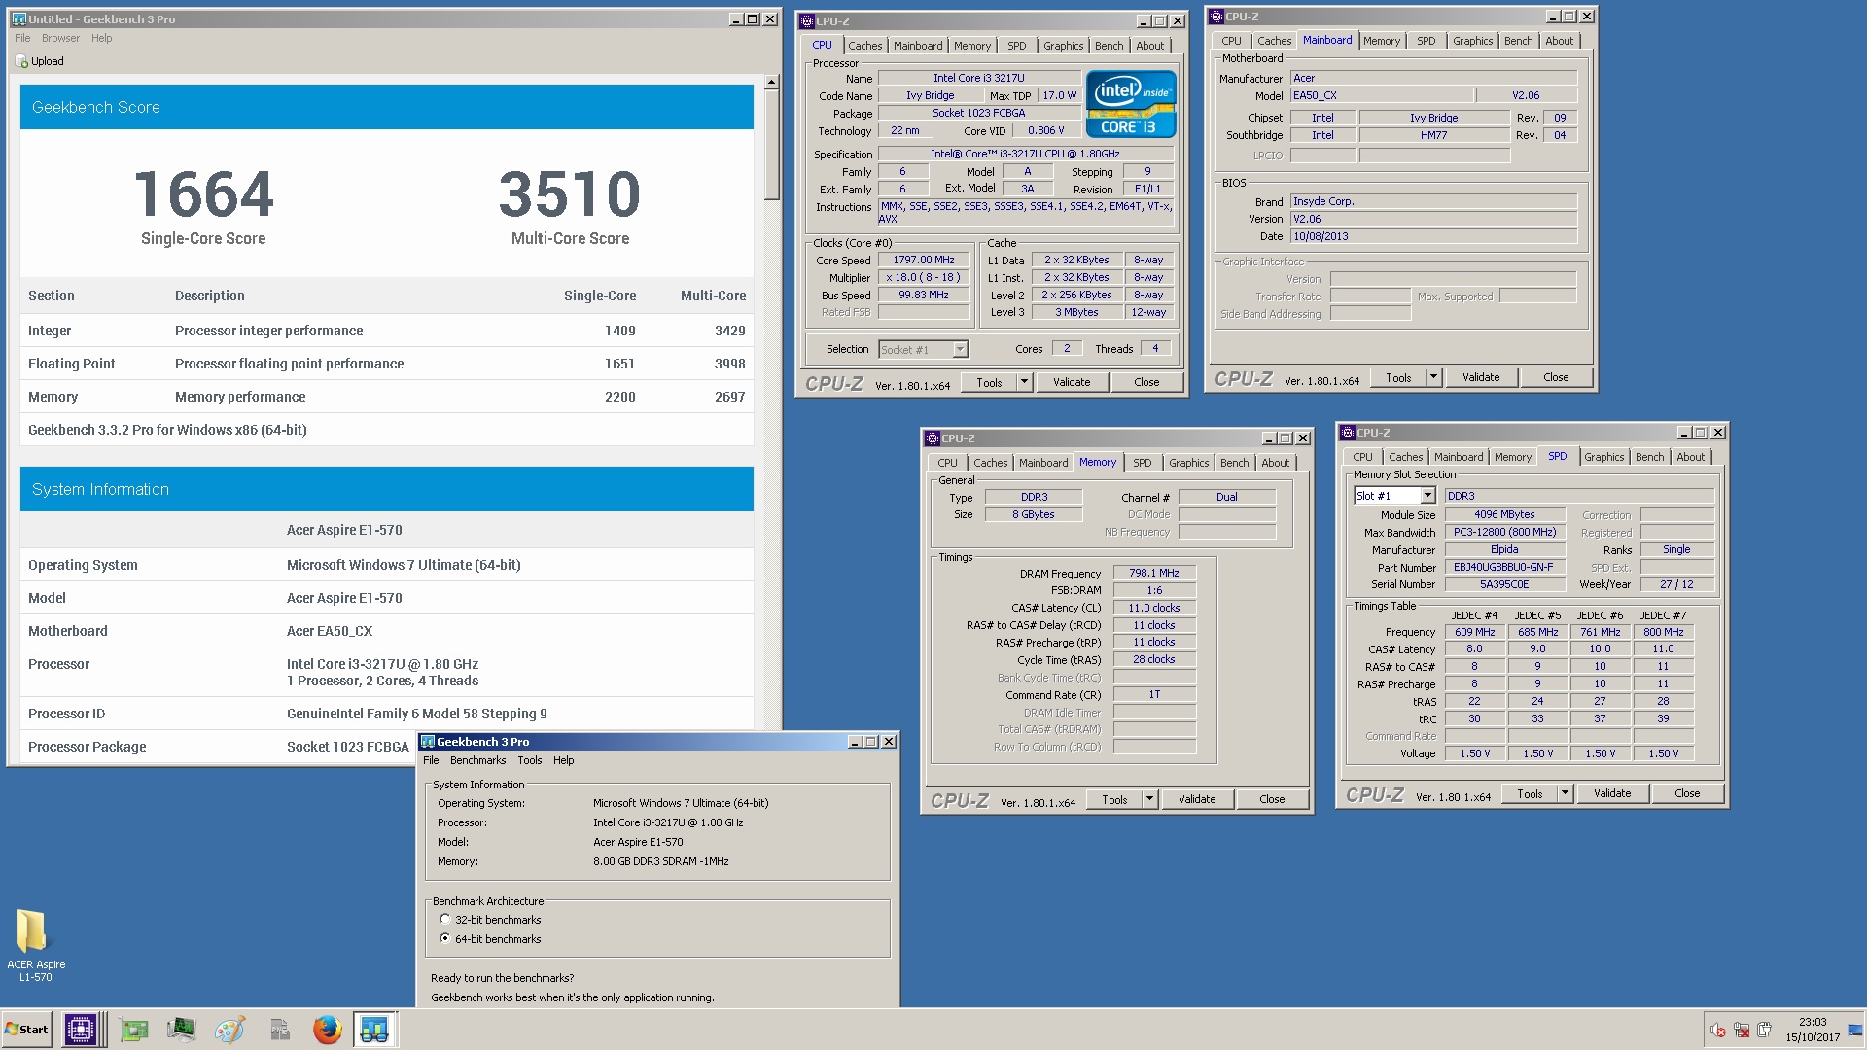
Task: Click the Memory performance row in Geekbench
Action: pos(387,397)
